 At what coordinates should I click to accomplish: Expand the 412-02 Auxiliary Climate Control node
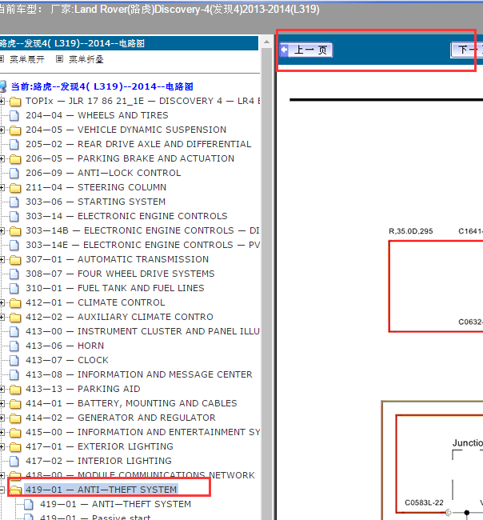pos(2,318)
